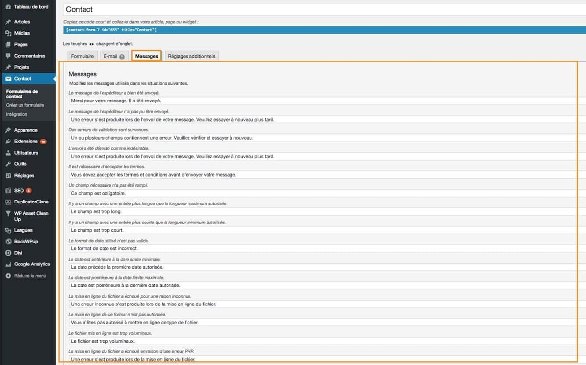This screenshot has width=586, height=365.
Task: Open the Réglages additionnels tab
Action: click(191, 56)
